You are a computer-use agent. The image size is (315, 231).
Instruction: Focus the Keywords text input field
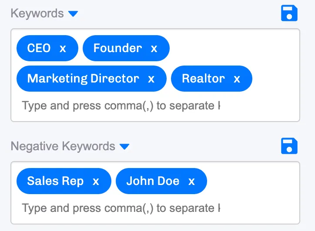[121, 106]
